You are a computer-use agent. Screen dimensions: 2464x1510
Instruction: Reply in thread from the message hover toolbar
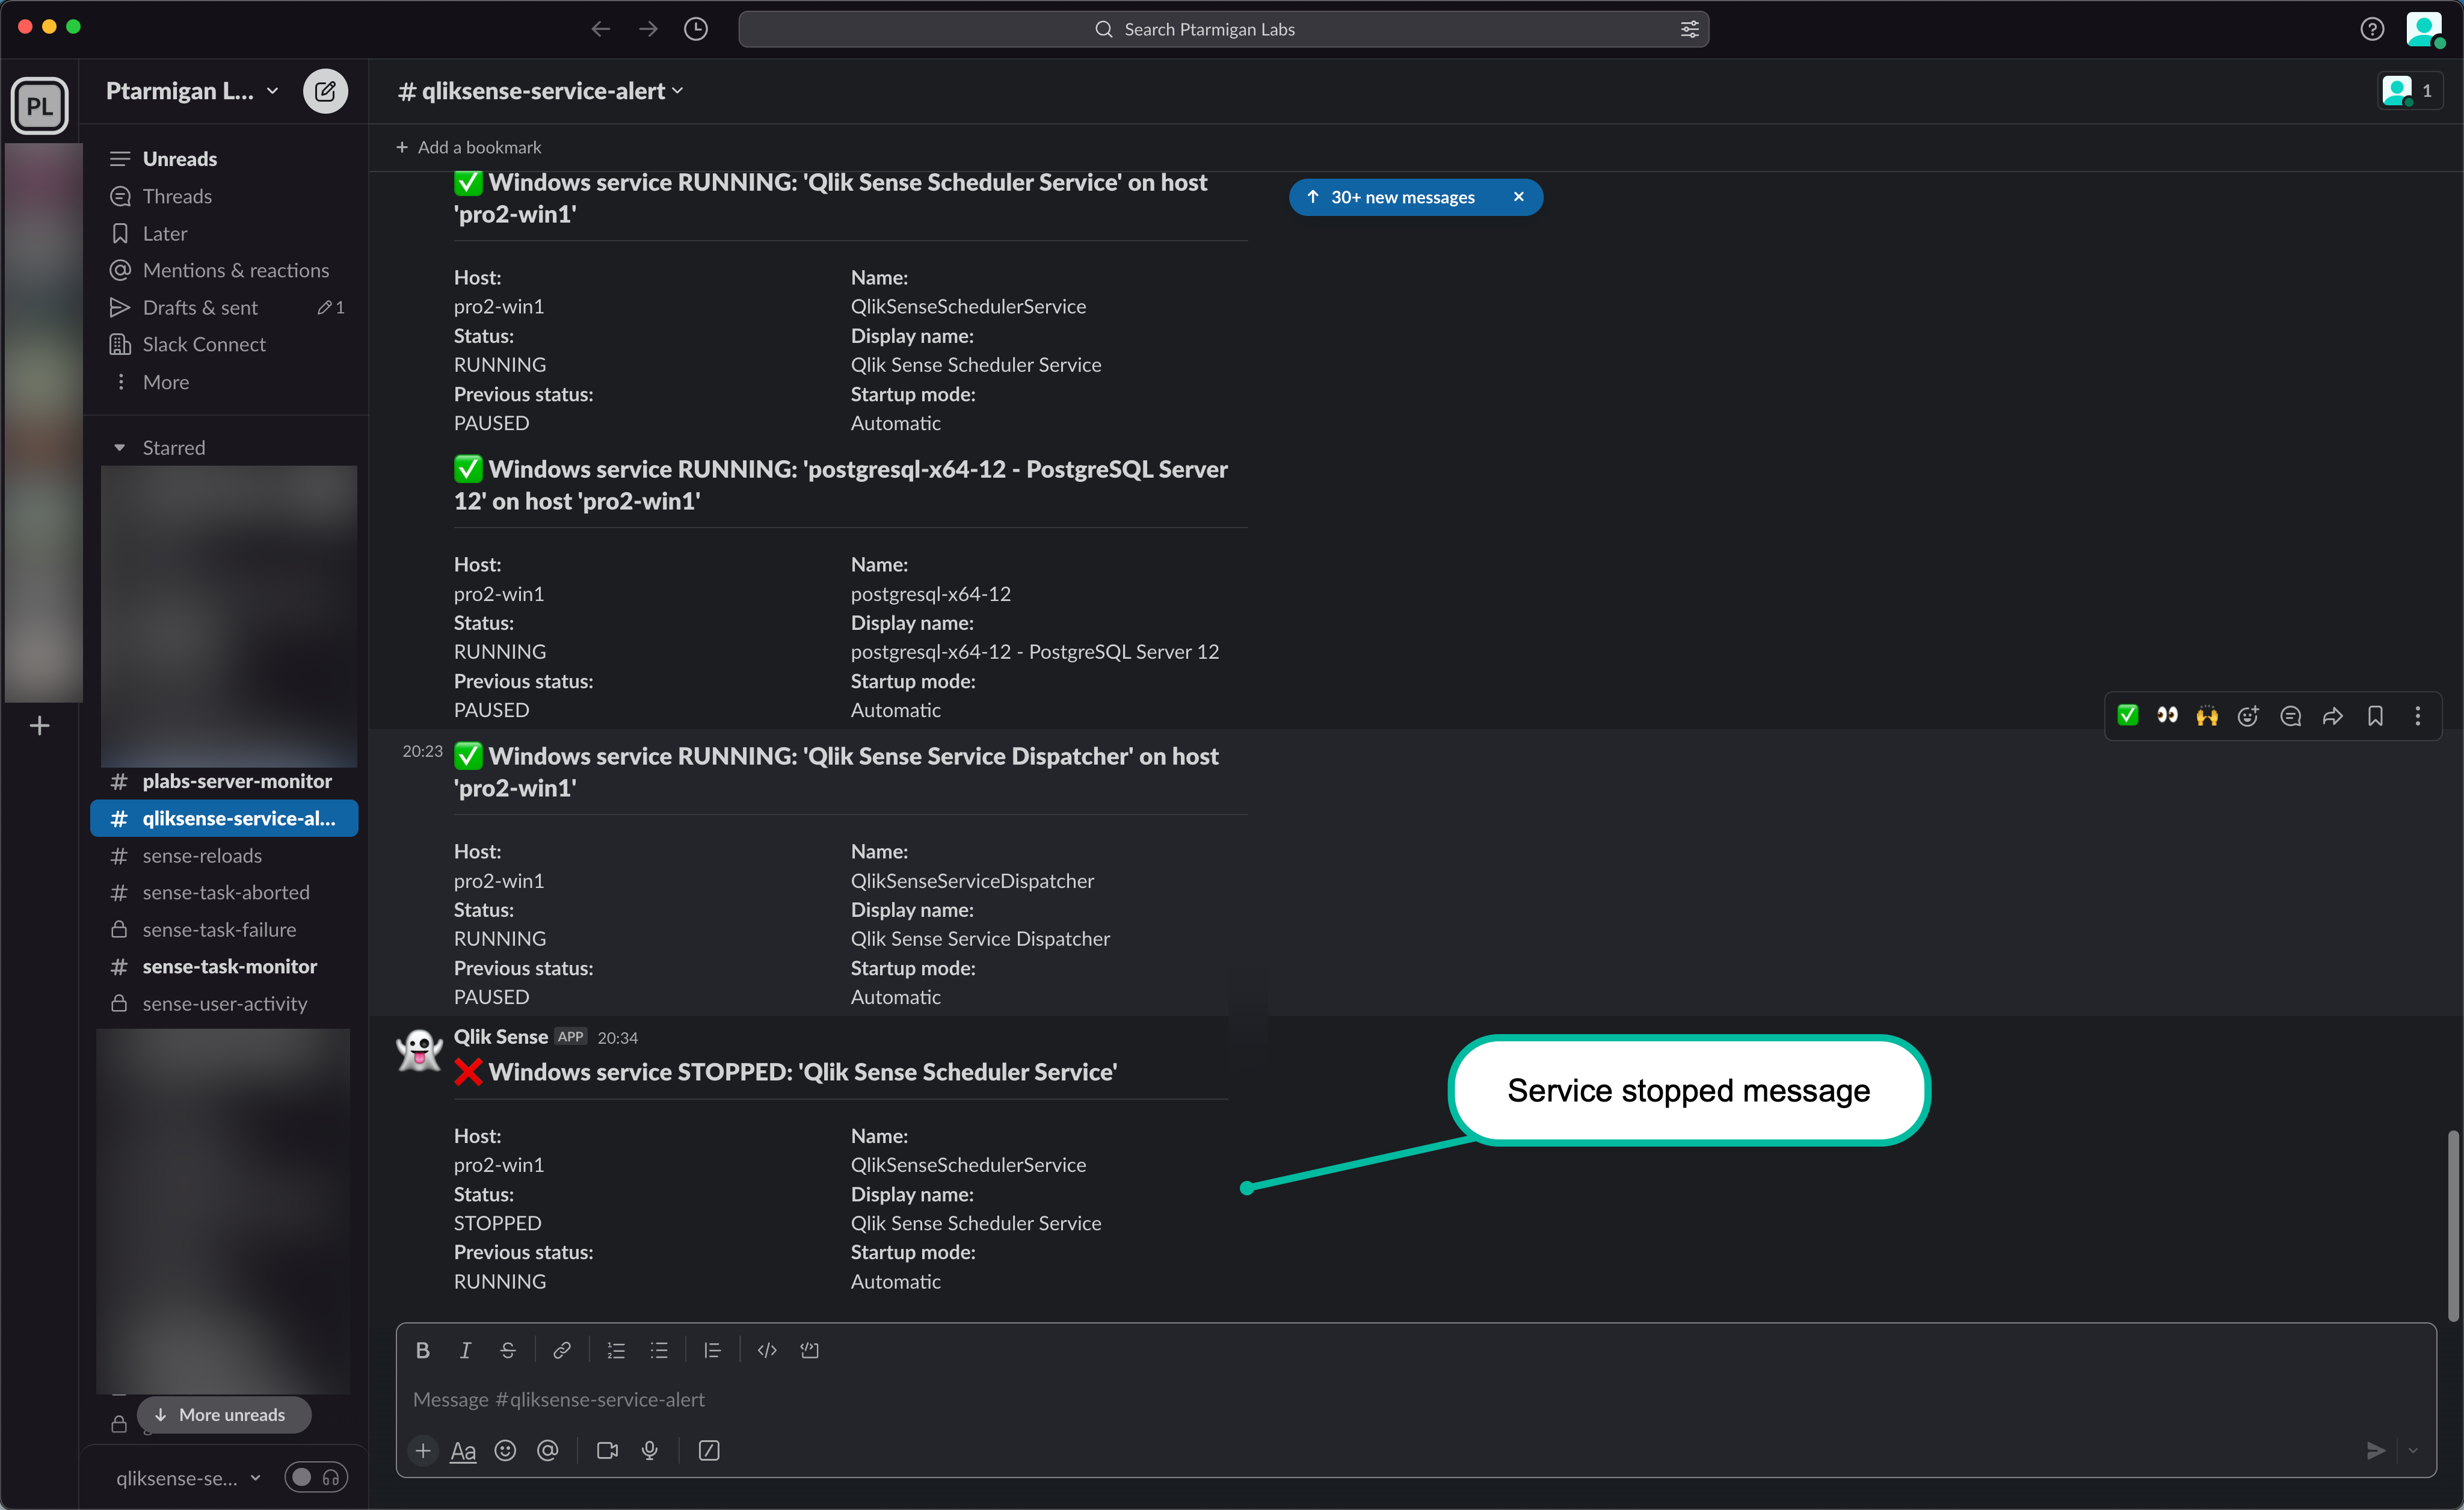pos(2290,716)
